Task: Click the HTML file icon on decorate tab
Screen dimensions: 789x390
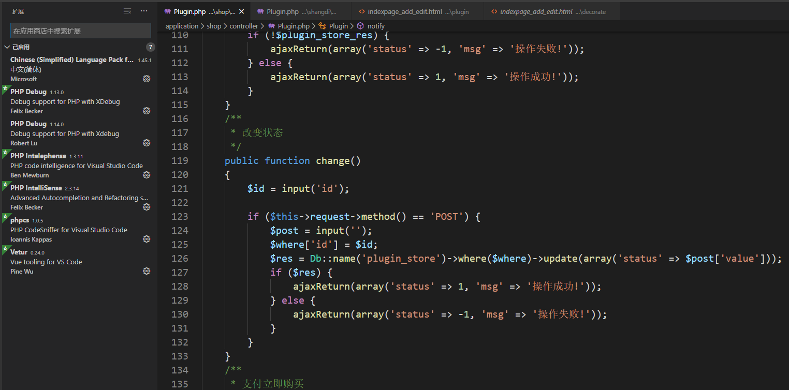Action: (494, 11)
